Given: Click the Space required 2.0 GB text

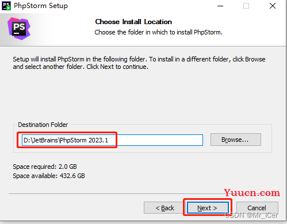Looking at the screenshot, I should click(x=45, y=167).
